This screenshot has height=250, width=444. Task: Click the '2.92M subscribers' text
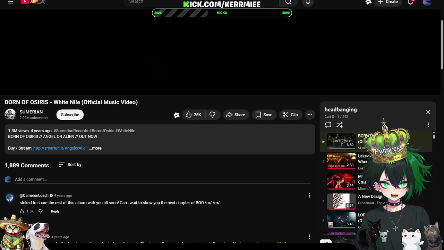point(34,118)
